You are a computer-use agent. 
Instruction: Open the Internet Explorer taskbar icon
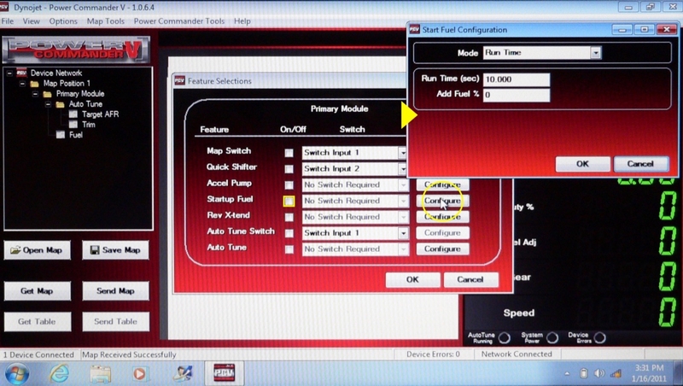tap(59, 373)
